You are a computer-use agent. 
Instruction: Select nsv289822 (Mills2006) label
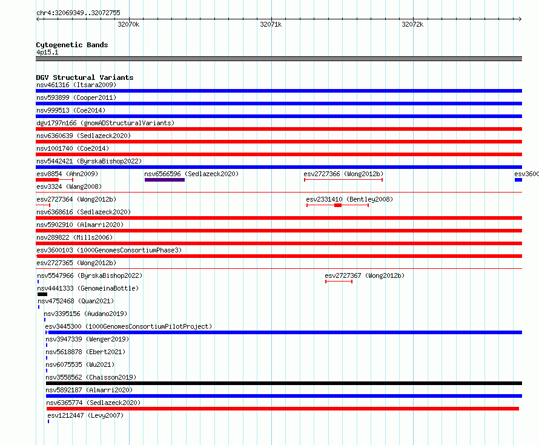[74, 237]
